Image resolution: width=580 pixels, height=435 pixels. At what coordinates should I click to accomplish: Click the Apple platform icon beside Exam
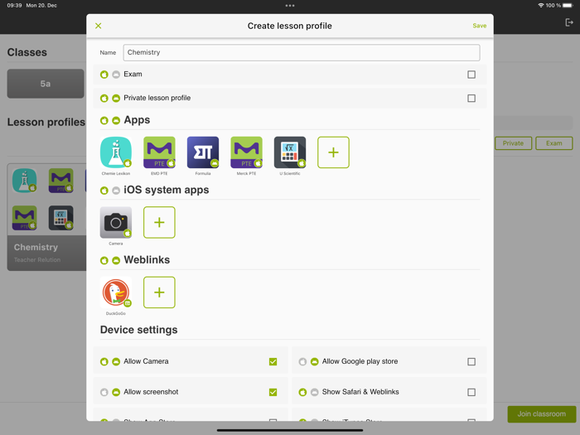(x=104, y=75)
